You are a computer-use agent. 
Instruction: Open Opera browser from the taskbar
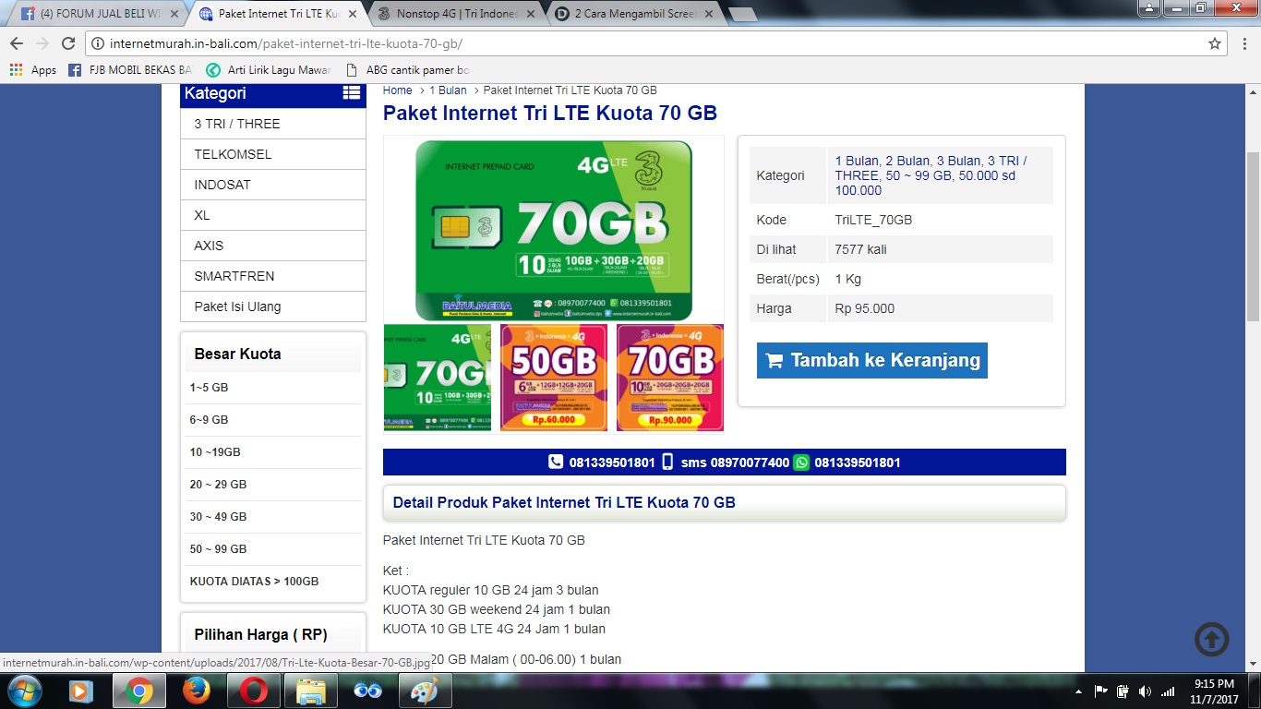point(253,691)
